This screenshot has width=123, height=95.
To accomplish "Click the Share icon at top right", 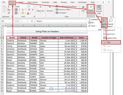I will 103,2.
